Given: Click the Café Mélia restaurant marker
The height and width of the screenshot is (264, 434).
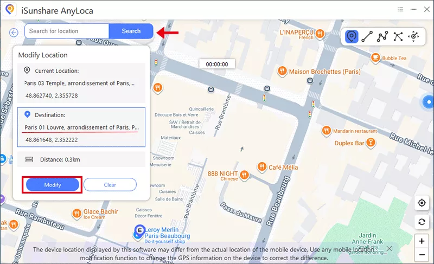Looking at the screenshot, I should coord(261,167).
